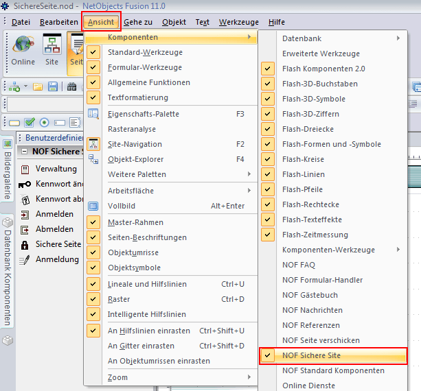
Task: Select the Sichere Seite padlock icon
Action: [25, 244]
